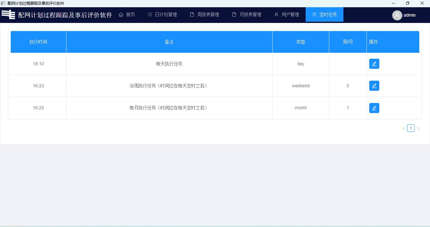Screen dimensions: 430x227
Task: Click the edit icon for the 18:10 task
Action: [x=374, y=64]
